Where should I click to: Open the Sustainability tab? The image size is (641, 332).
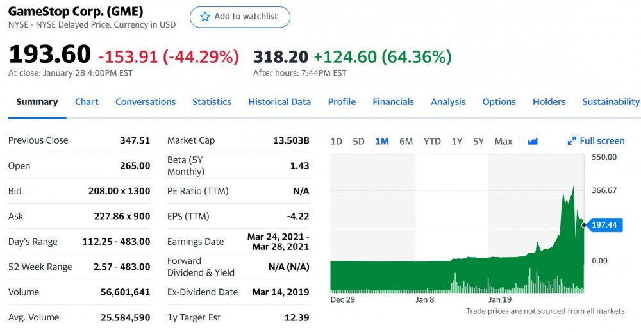(x=610, y=102)
